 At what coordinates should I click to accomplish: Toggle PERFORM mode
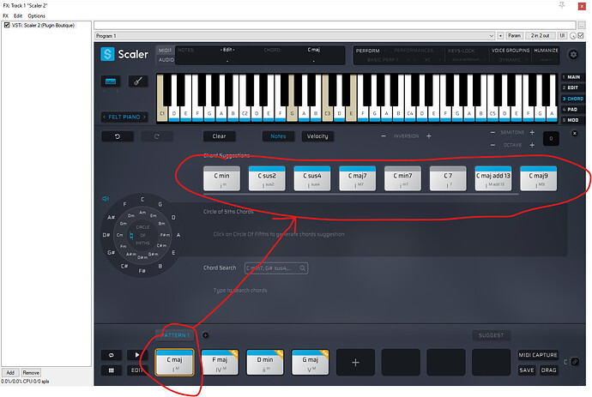pos(367,51)
